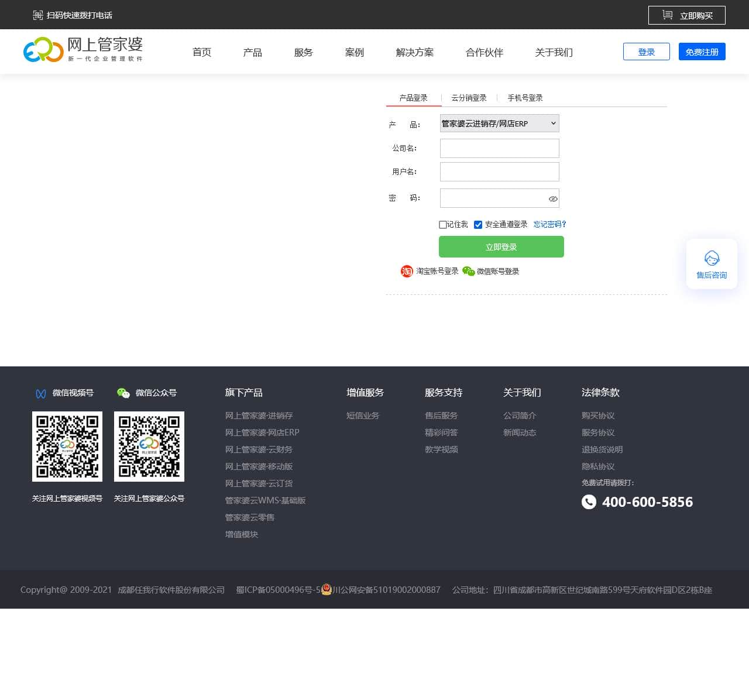Click the green 立即登录 button
Viewport: 749px width, 683px height.
coord(501,247)
